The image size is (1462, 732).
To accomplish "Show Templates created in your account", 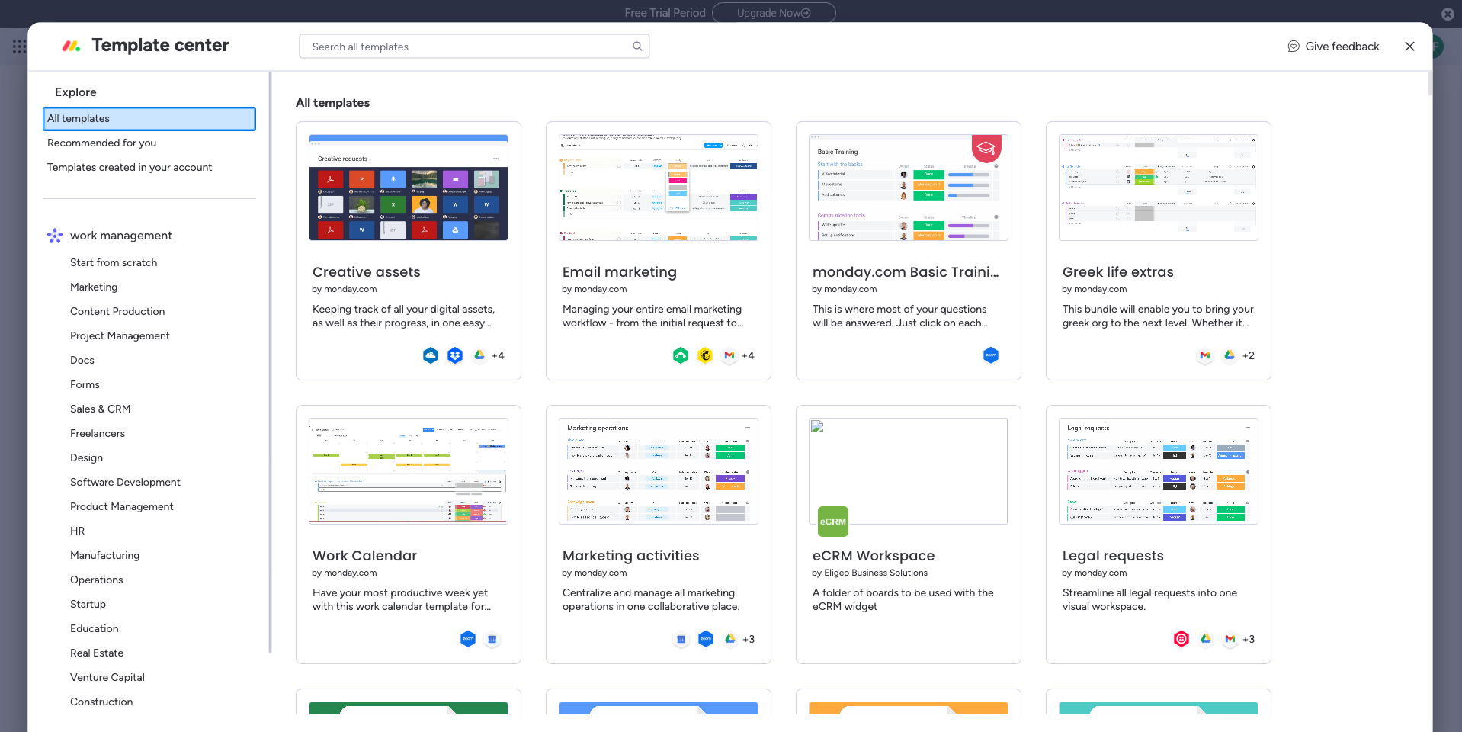I will click(130, 168).
